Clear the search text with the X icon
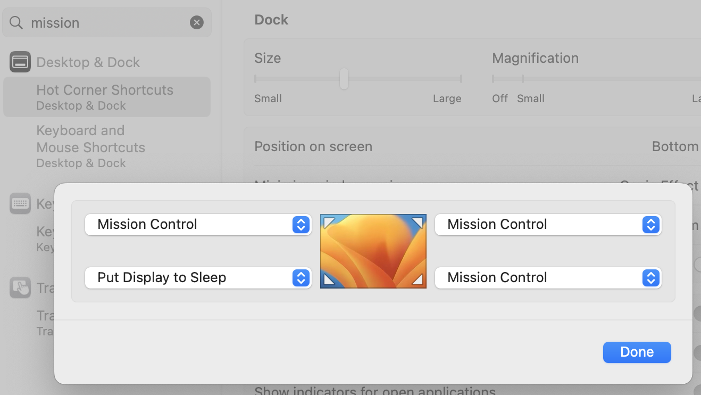This screenshot has height=395, width=701. point(197,22)
